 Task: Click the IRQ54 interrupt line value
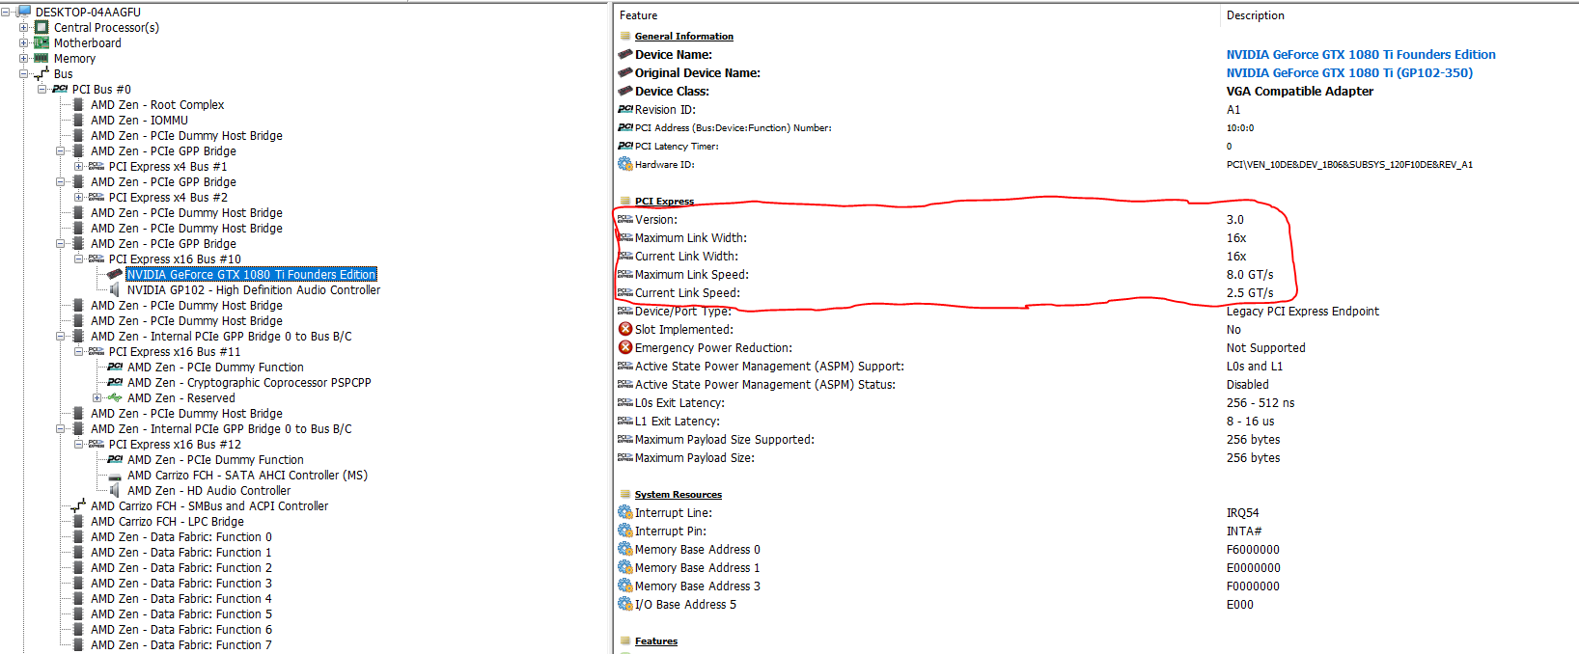1242,512
